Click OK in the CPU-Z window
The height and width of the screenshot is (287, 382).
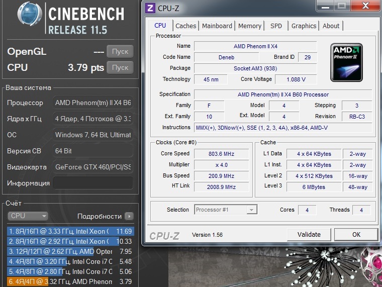pyautogui.click(x=356, y=235)
